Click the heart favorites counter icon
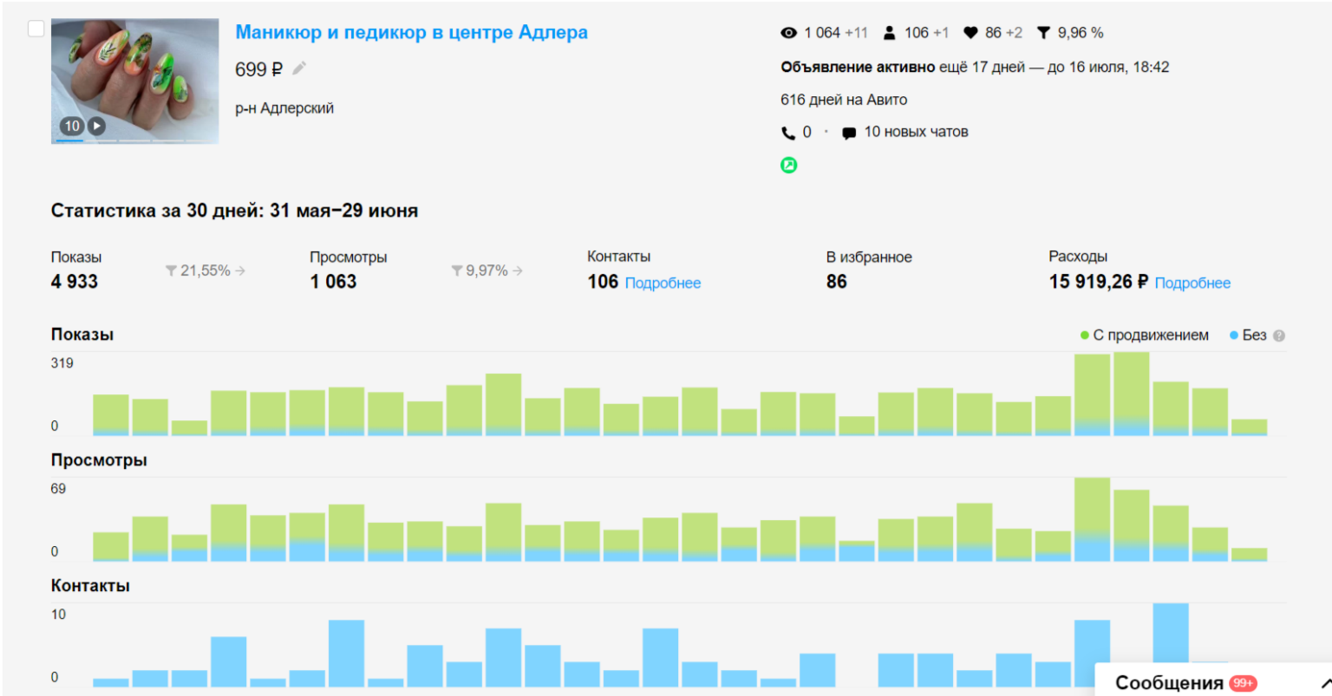 coord(970,33)
